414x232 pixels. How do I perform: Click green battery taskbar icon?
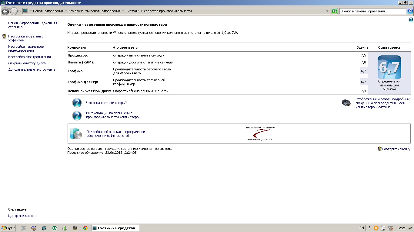pyautogui.click(x=65, y=228)
